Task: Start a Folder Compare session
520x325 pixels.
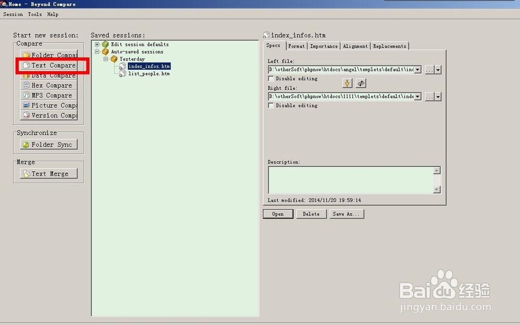Action: click(x=49, y=55)
